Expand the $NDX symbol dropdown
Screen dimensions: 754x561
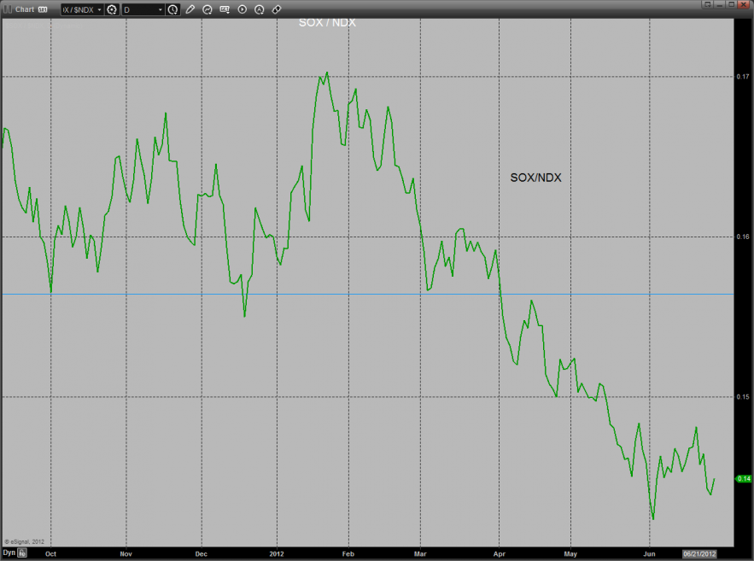pos(98,9)
